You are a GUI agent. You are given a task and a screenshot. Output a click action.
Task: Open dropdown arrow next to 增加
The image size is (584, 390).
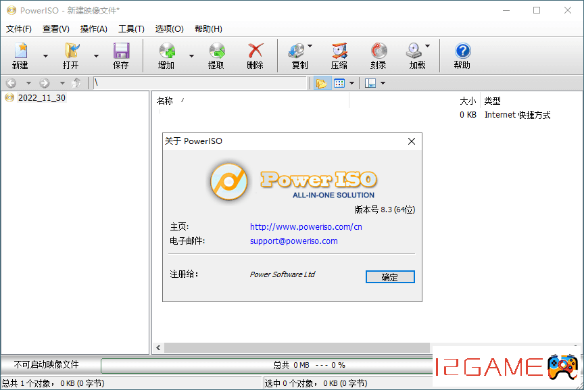191,56
